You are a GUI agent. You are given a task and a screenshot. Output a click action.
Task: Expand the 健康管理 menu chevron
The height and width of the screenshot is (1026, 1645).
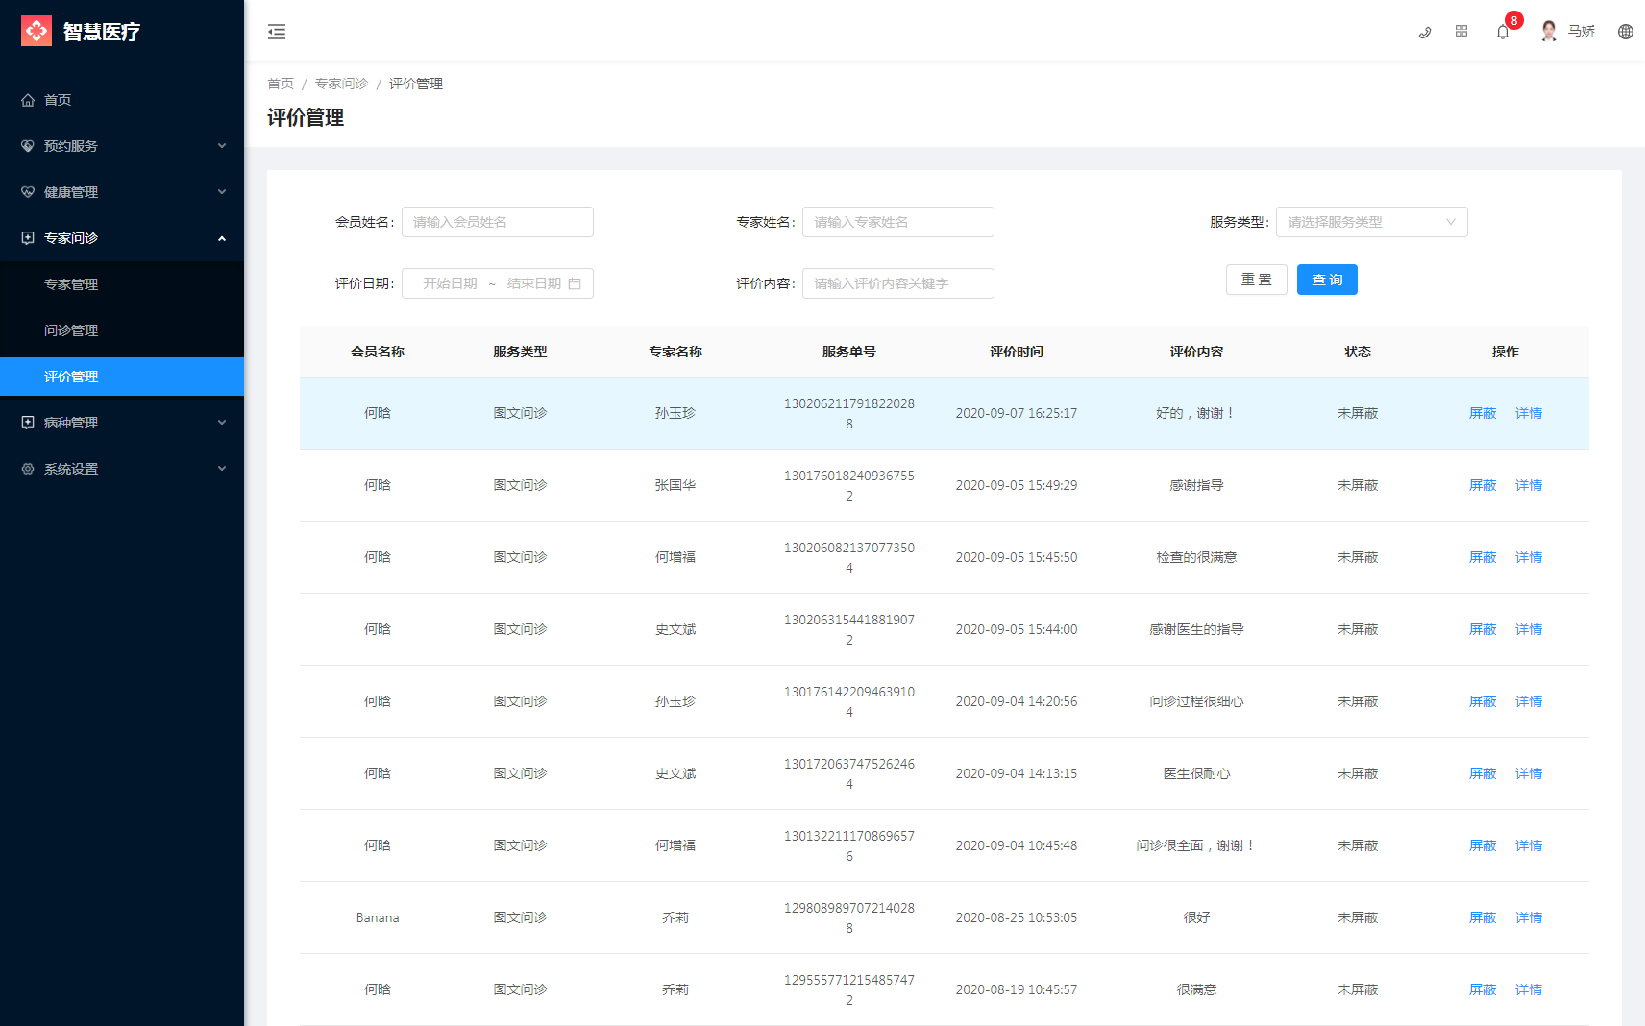[222, 192]
